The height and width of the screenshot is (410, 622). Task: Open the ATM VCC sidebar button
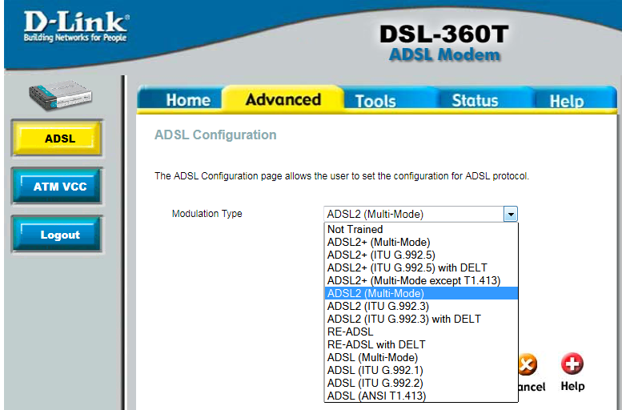[58, 186]
